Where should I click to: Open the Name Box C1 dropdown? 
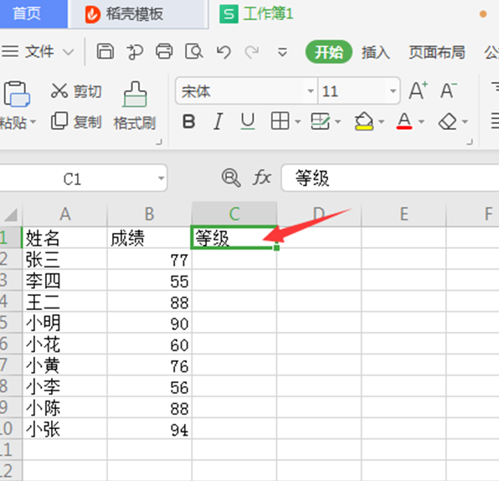[x=162, y=178]
